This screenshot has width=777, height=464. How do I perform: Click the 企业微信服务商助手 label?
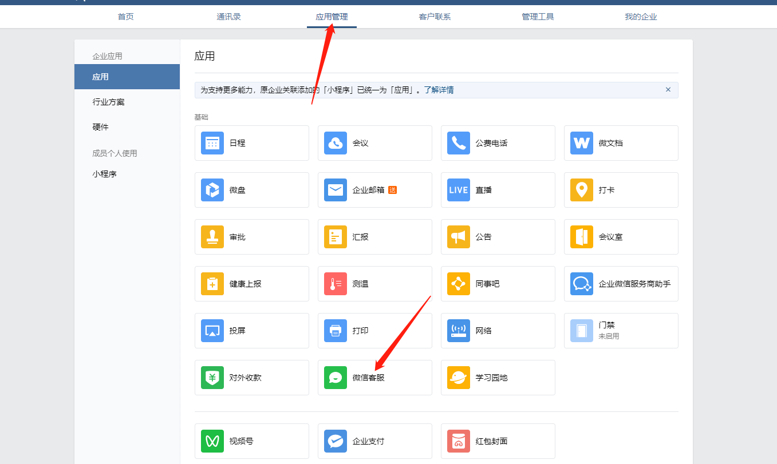(635, 284)
